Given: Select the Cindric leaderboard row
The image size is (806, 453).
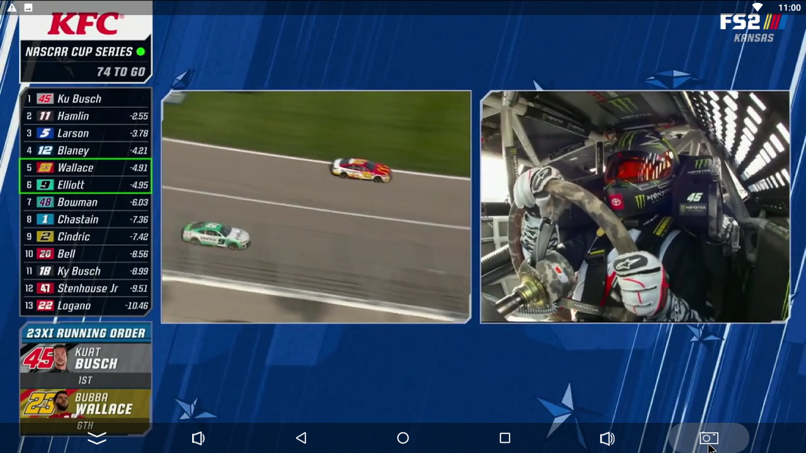Looking at the screenshot, I should pyautogui.click(x=86, y=237).
